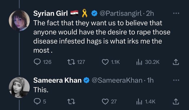View analytics showing 1.4K views
Viewport: 189px width, 110px height.
(x=139, y=101)
